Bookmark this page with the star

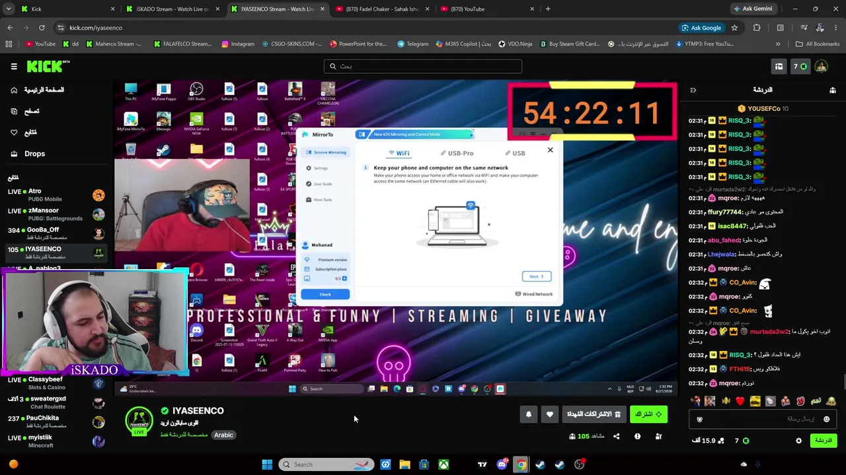(734, 28)
